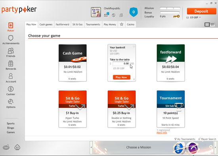Open the Achievements shield icon in sidebar
Image resolution: width=218 pixels, height=156 pixels.
click(x=11, y=38)
